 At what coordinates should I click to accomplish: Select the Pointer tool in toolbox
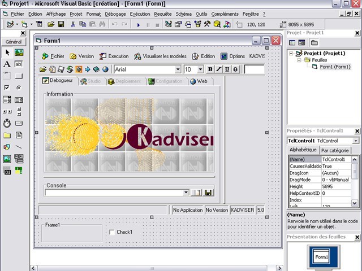(x=7, y=53)
